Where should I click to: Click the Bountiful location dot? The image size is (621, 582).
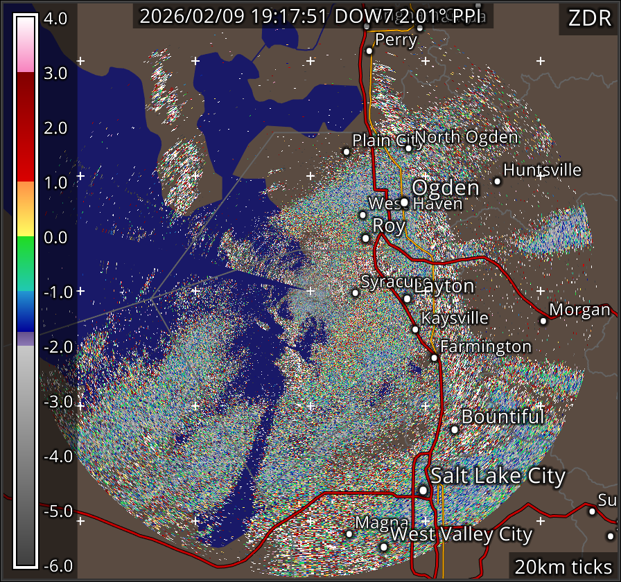tap(455, 430)
